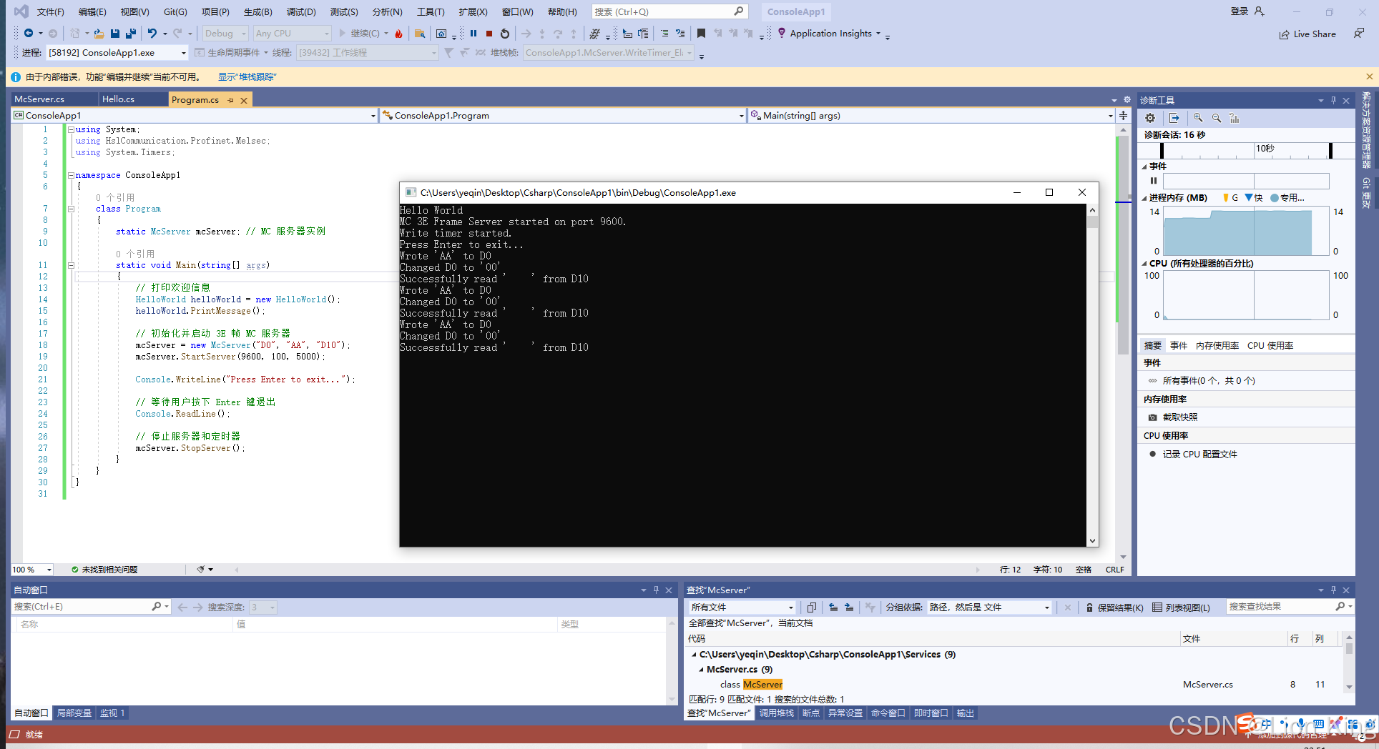Click 截取快照 to take a memory snapshot

(1179, 417)
